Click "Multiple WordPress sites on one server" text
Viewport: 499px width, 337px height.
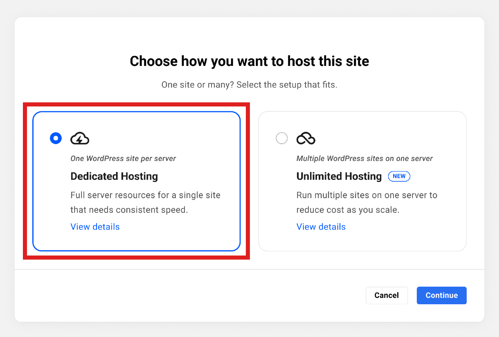[364, 158]
